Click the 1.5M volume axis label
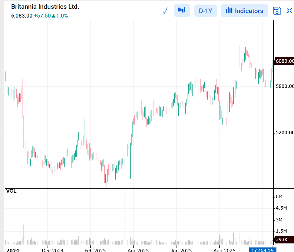Image resolution: width=294 pixels, height=252 pixels. pos(281,231)
